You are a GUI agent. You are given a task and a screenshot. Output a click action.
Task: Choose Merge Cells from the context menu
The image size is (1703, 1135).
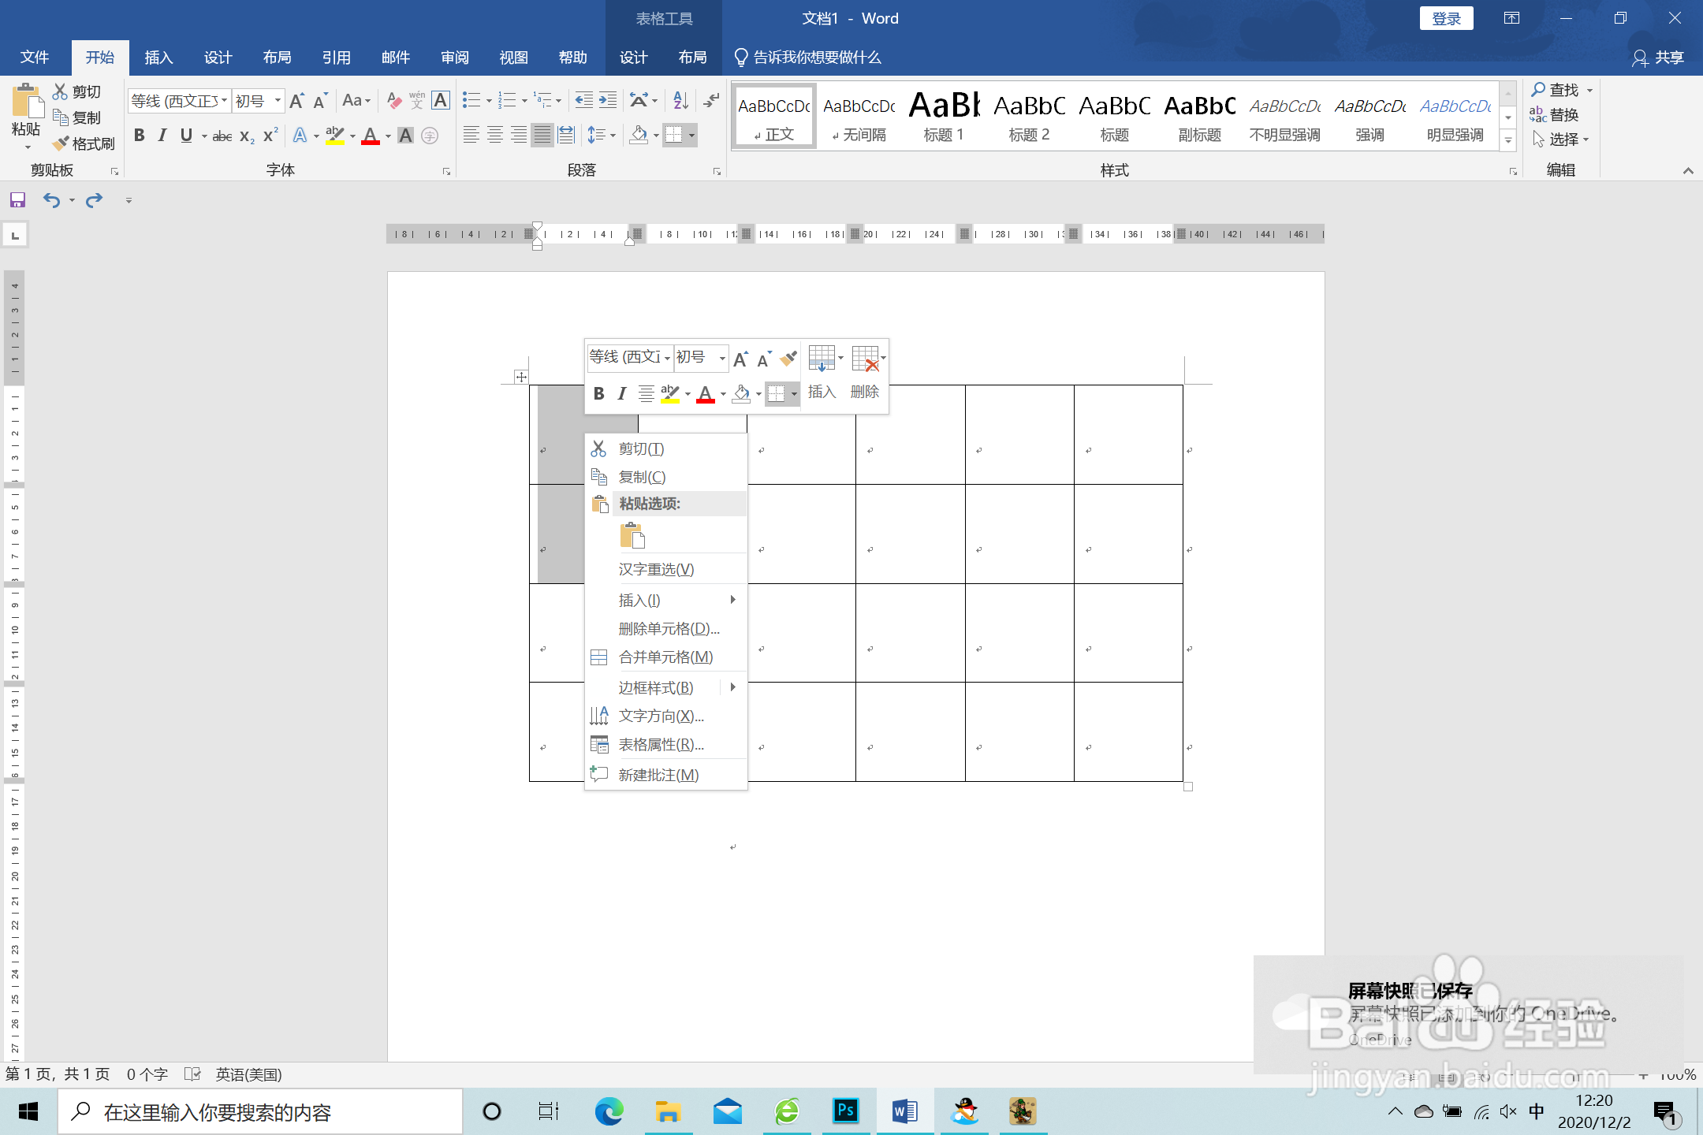point(665,657)
